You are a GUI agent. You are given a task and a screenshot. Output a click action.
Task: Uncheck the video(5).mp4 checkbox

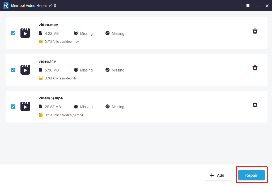(13, 106)
